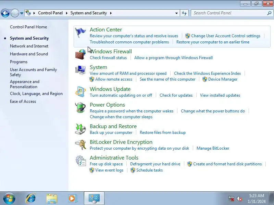Click View installed updates link
The height and width of the screenshot is (205, 274).
pos(220,95)
